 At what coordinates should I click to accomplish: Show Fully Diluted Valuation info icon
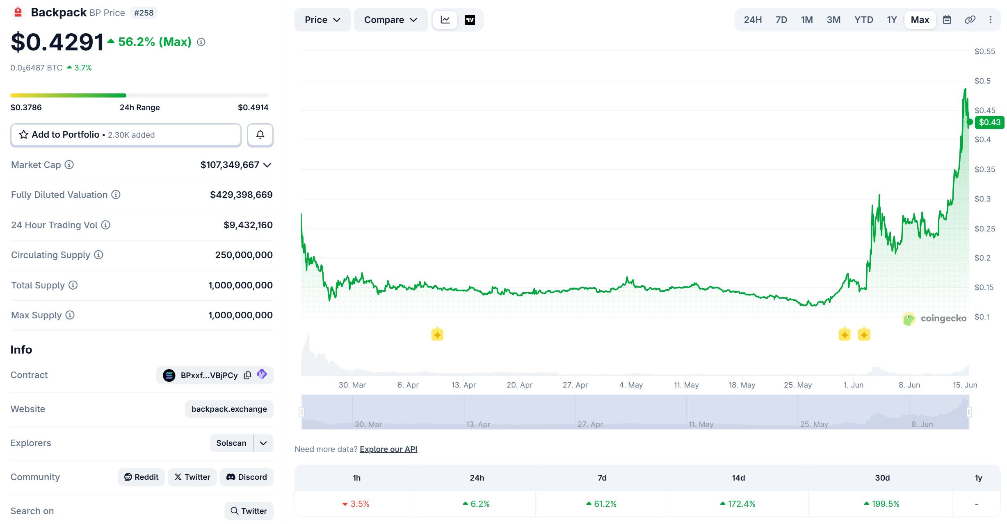(x=116, y=195)
